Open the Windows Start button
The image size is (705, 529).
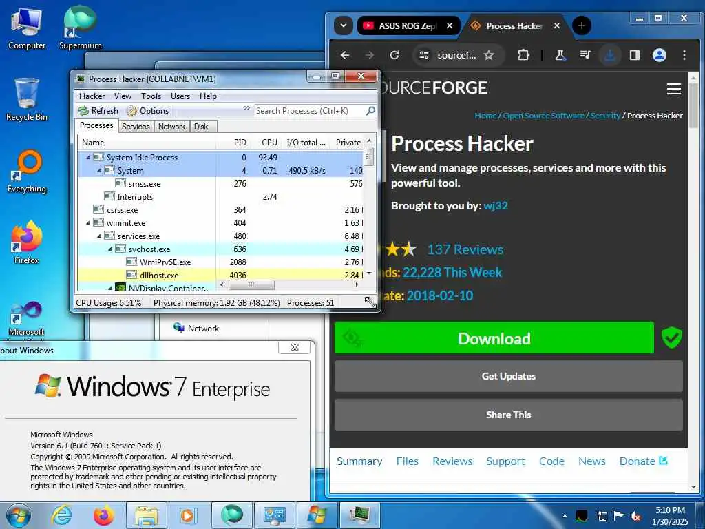tap(19, 515)
